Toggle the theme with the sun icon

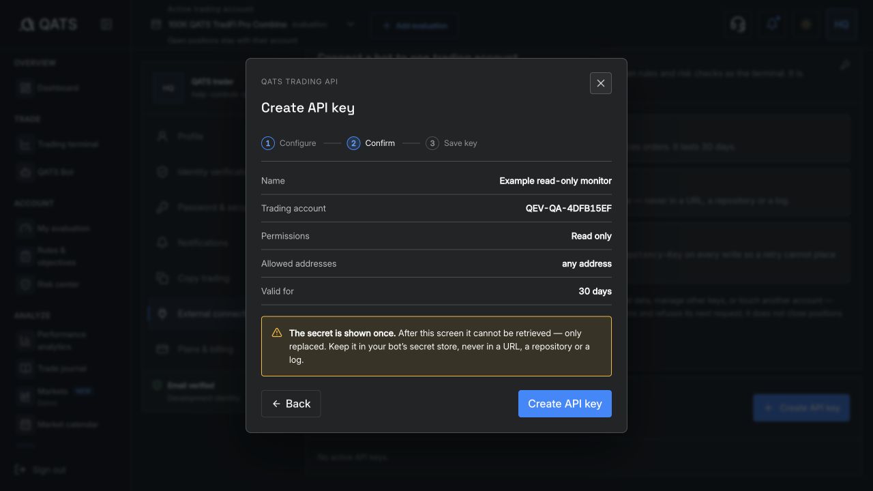pyautogui.click(x=806, y=25)
